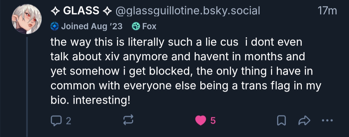This screenshot has width=349, height=137.
Task: Click the teal Fox badge icon
Action: 136,26
